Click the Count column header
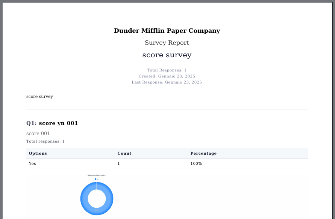 click(124, 154)
